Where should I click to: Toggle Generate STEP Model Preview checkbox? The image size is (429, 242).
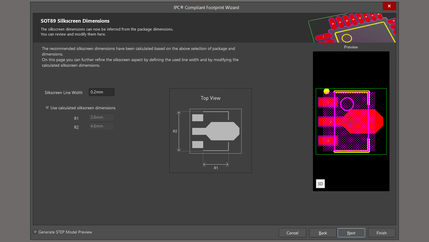35,232
